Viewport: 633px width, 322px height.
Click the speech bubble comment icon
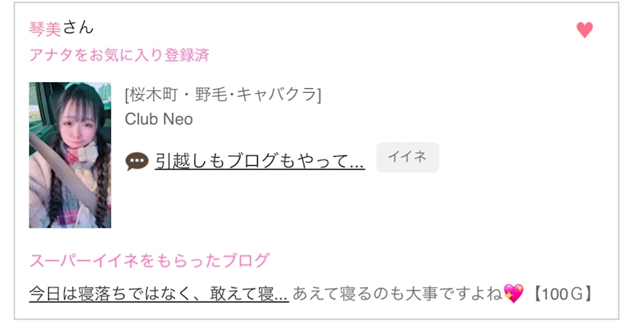[x=136, y=161]
